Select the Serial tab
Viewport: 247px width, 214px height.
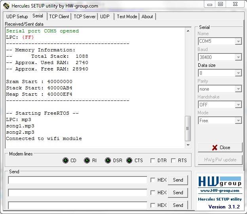click(x=38, y=16)
